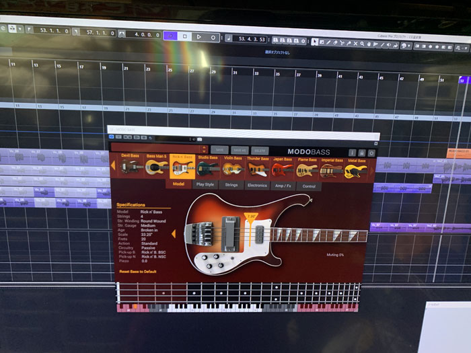This screenshot has height=353, width=471.
Task: Toggle the plugin bypass button in plugin header
Action: click(112, 136)
